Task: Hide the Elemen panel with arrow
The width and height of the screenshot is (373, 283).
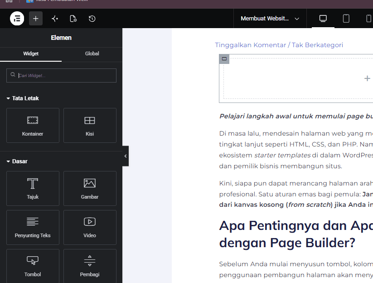Action: point(126,156)
